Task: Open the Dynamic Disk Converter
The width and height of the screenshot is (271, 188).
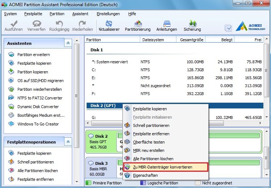Action: click(38, 107)
